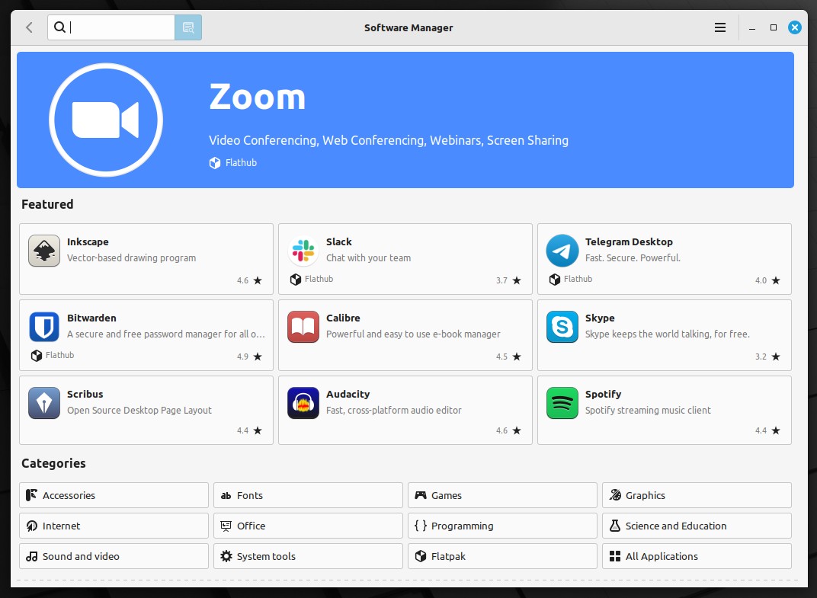The width and height of the screenshot is (817, 598).
Task: Browse the Graphics category
Action: coord(697,495)
